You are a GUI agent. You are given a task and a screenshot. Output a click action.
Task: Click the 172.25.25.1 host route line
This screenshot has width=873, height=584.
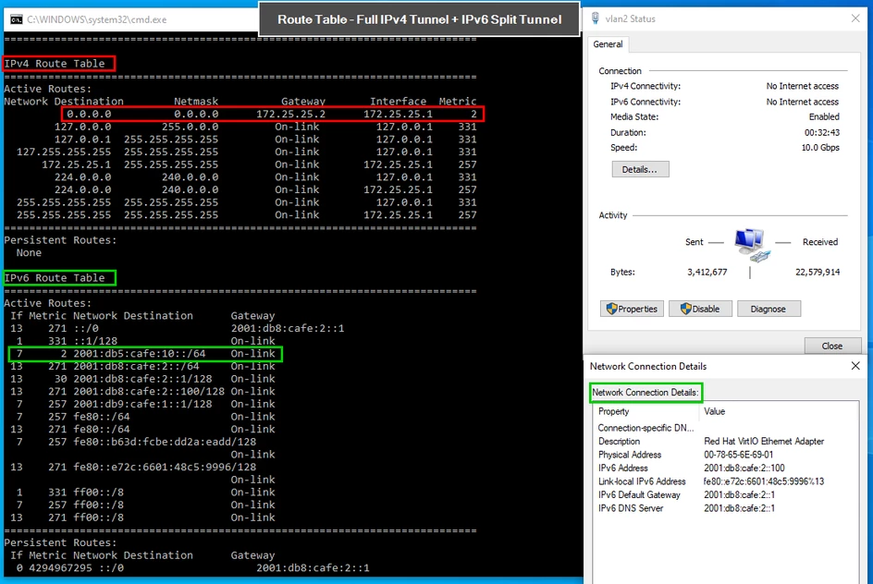click(x=259, y=164)
